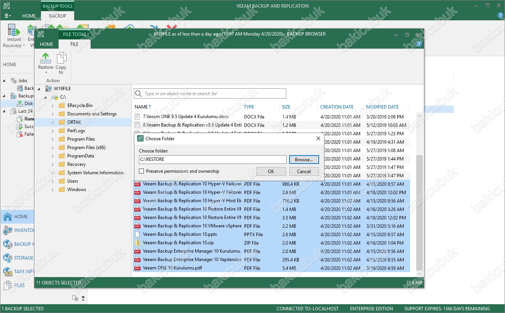Image resolution: width=505 pixels, height=313 pixels.
Task: Click the Browse... button
Action: click(304, 159)
